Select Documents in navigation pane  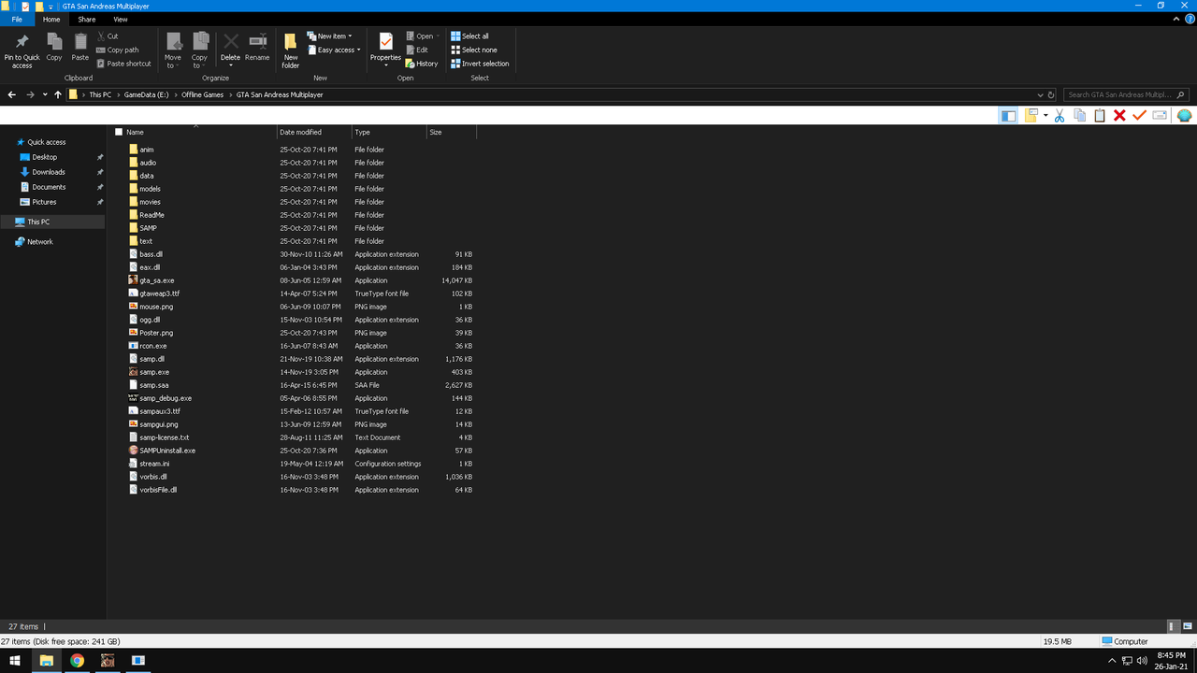click(49, 187)
